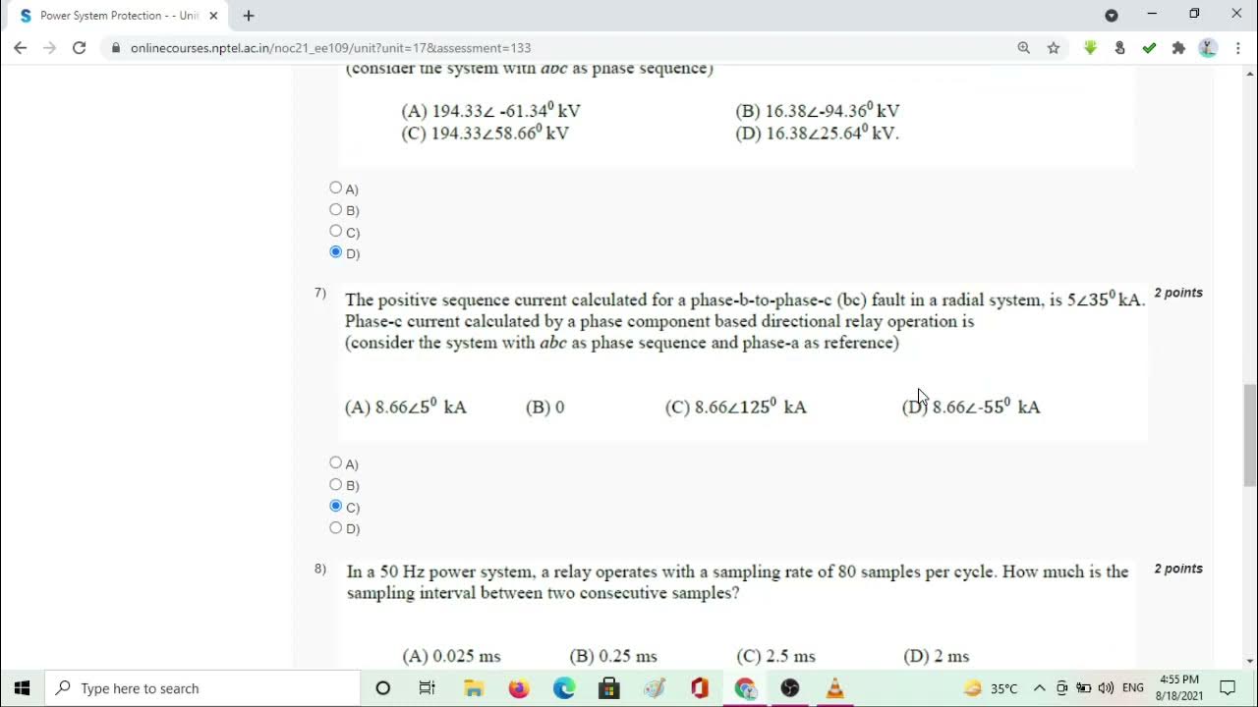
Task: Open the notification center icon
Action: (1228, 688)
